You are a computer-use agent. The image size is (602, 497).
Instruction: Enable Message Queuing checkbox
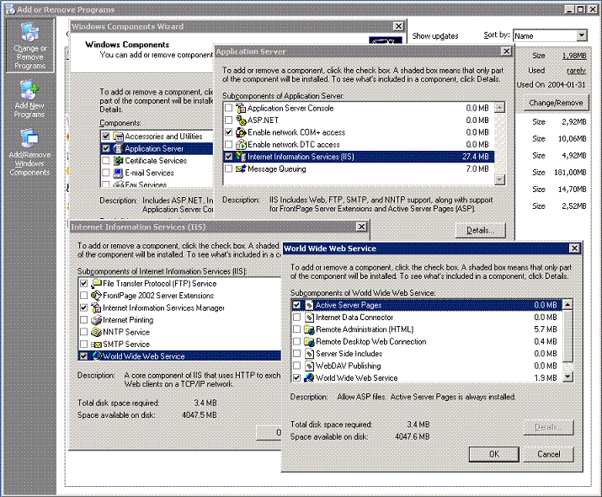coord(229,169)
